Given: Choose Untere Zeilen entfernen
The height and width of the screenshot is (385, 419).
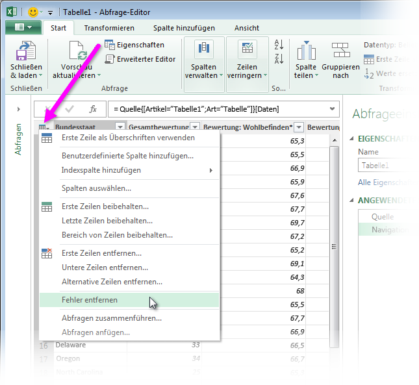Looking at the screenshot, I should point(129,267).
